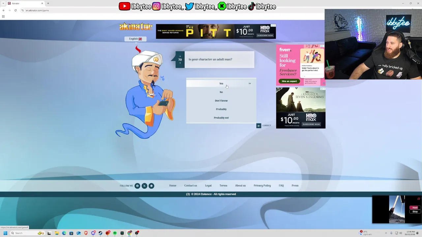Open Akinator's X follow icon
The width and height of the screenshot is (422, 237).
click(144, 186)
